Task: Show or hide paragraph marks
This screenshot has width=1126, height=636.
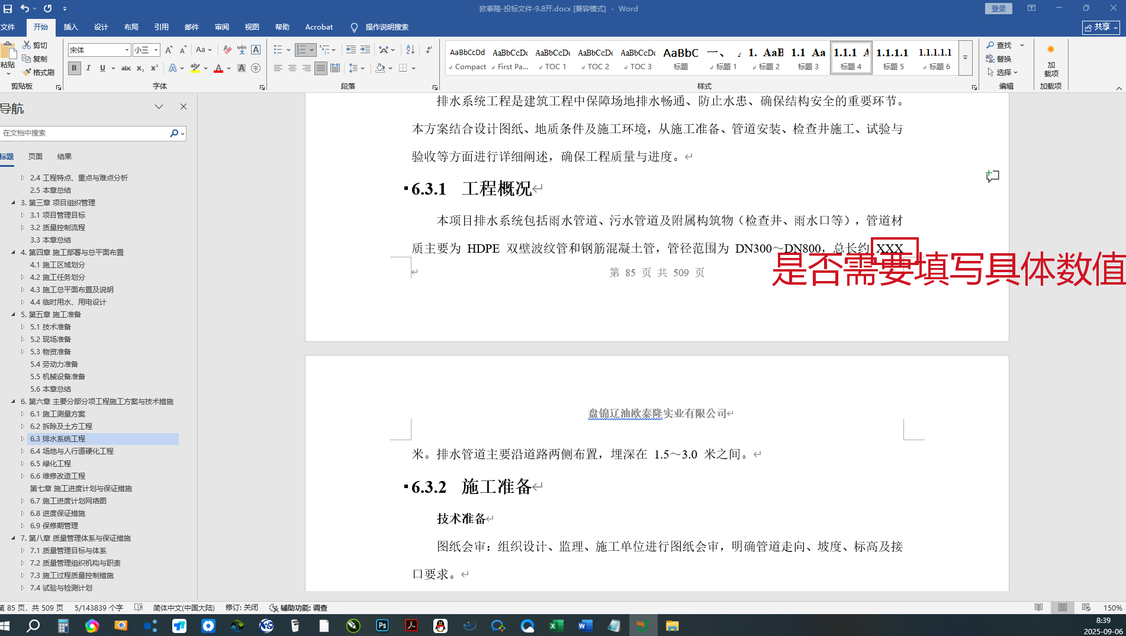Action: click(x=429, y=50)
